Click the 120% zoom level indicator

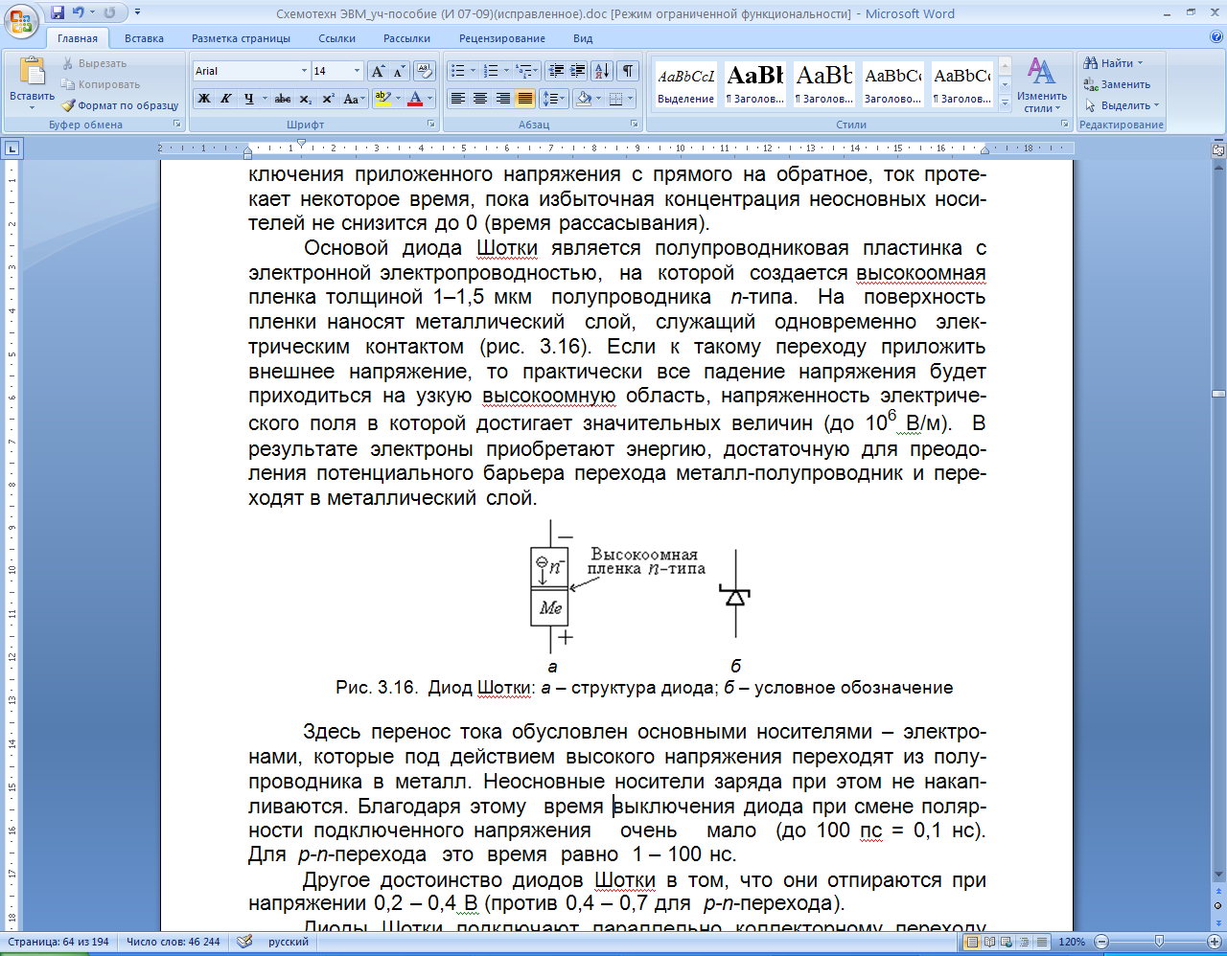tap(1072, 943)
